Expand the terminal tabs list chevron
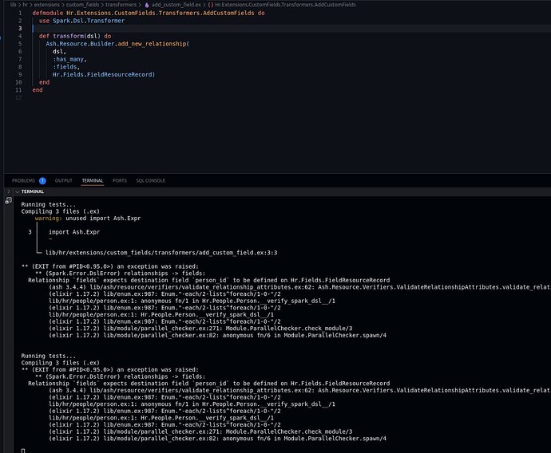The width and height of the screenshot is (551, 453). tap(9, 191)
